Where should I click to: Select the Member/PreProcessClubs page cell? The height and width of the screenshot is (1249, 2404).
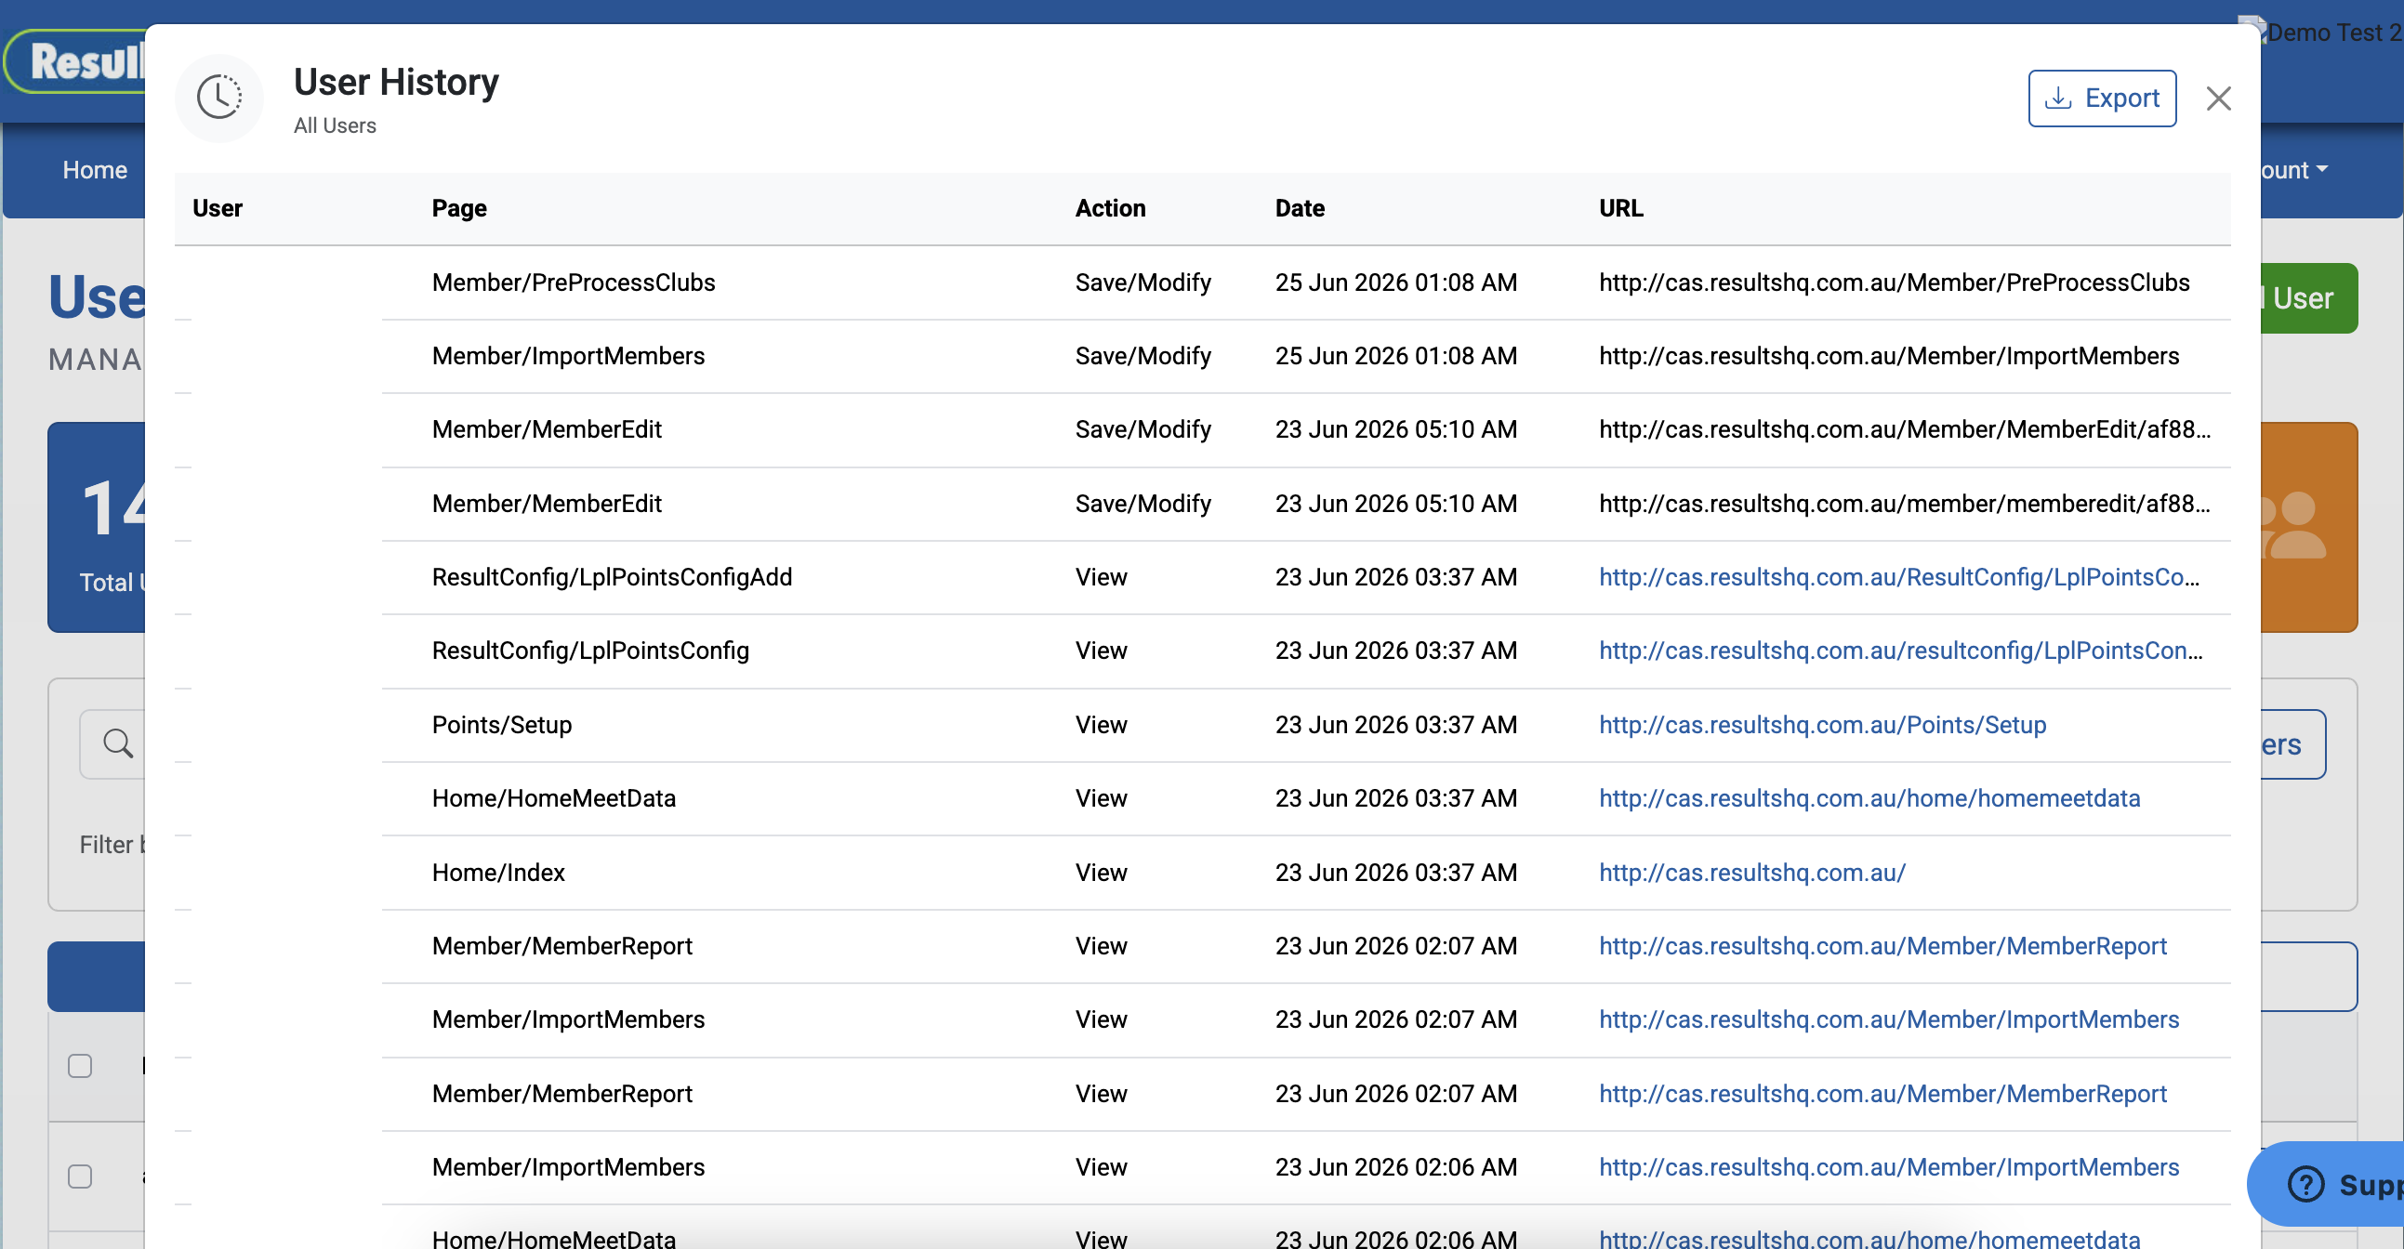coord(573,282)
